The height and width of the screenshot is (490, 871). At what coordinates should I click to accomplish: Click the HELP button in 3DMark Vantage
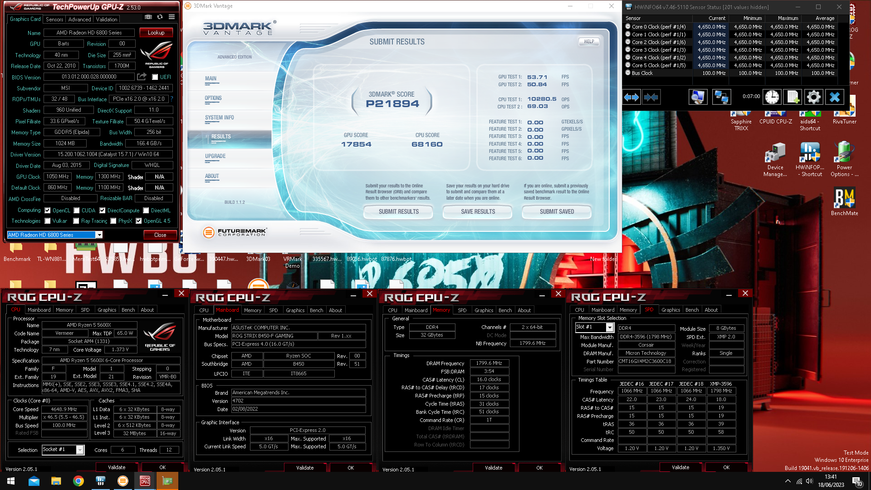(589, 41)
